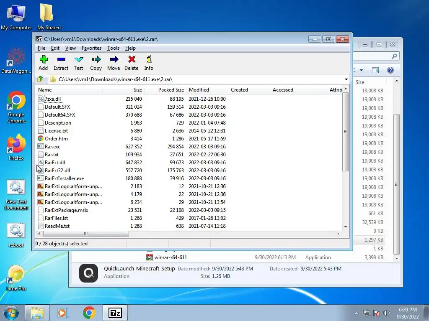Open New Text Document desktop icon

16,195
